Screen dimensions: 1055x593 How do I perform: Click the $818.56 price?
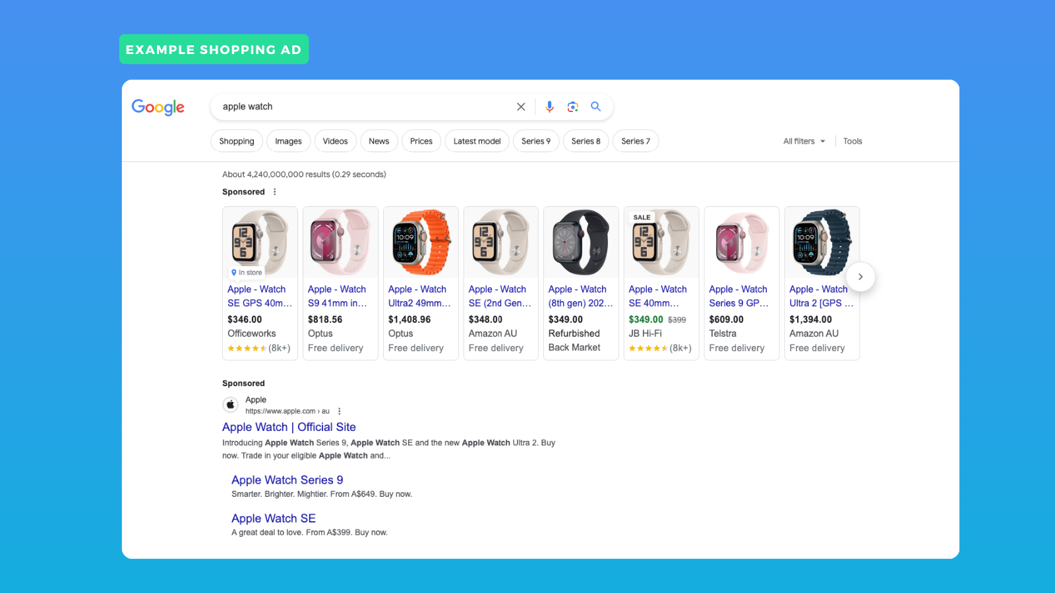(x=325, y=320)
